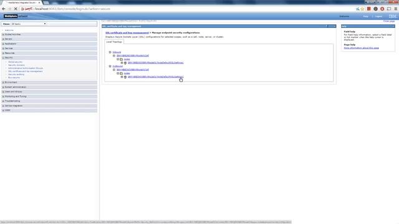Go back with browser back arrow

pyautogui.click(x=4, y=9)
